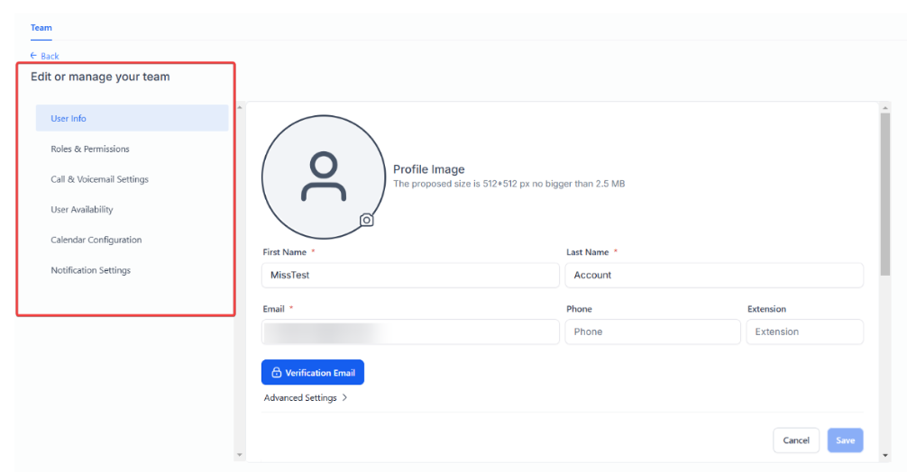This screenshot has height=472, width=907.
Task: Go to Call & Voicemail Settings
Action: point(99,179)
